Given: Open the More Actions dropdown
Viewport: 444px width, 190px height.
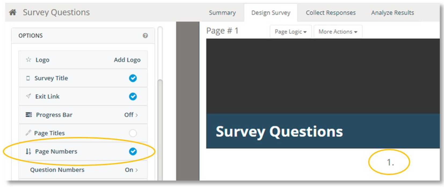Looking at the screenshot, I should click(x=338, y=32).
